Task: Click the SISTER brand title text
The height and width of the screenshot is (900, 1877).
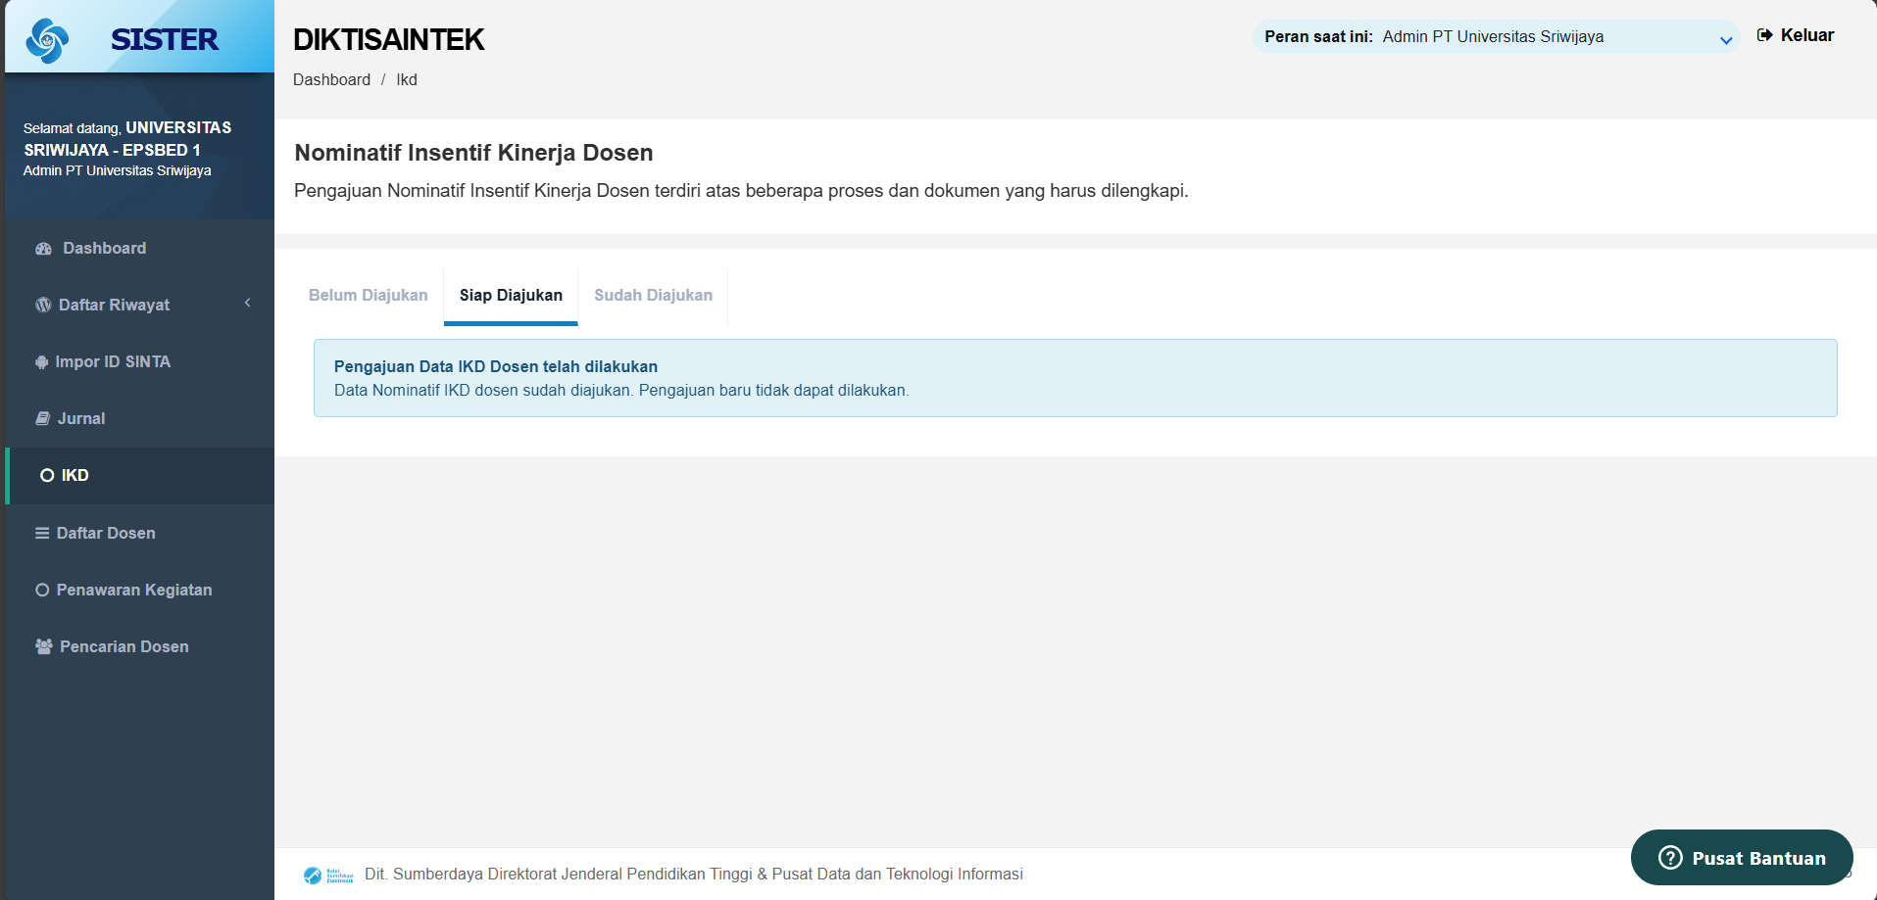Action: tap(165, 40)
